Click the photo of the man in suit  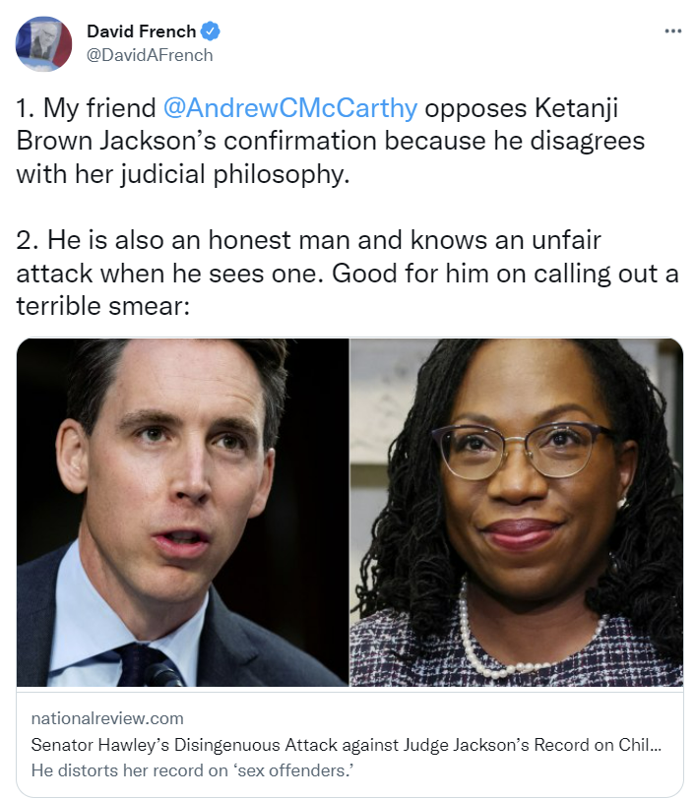[182, 513]
